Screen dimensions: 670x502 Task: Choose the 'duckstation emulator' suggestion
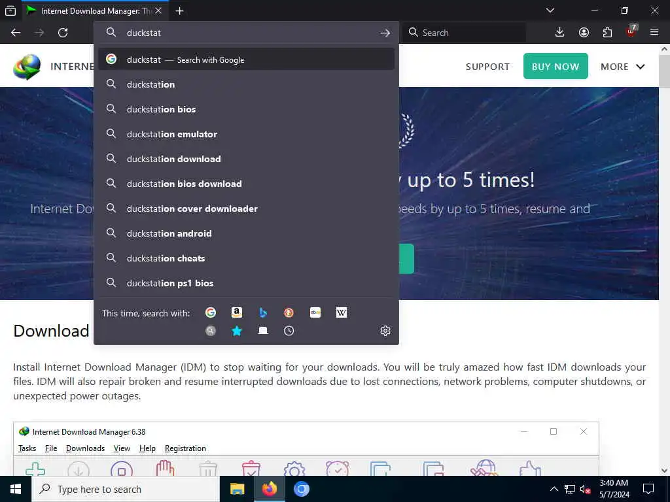247,134
